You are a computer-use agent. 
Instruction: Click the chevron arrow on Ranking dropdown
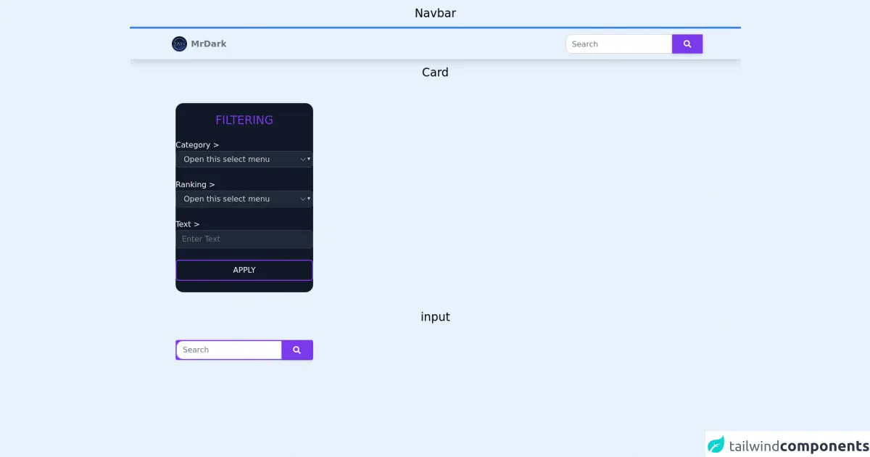coord(304,199)
